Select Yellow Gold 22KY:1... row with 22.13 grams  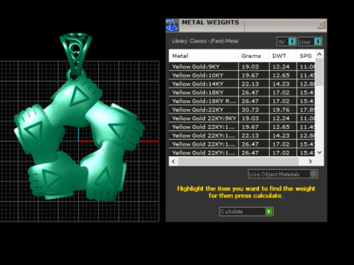point(242,135)
